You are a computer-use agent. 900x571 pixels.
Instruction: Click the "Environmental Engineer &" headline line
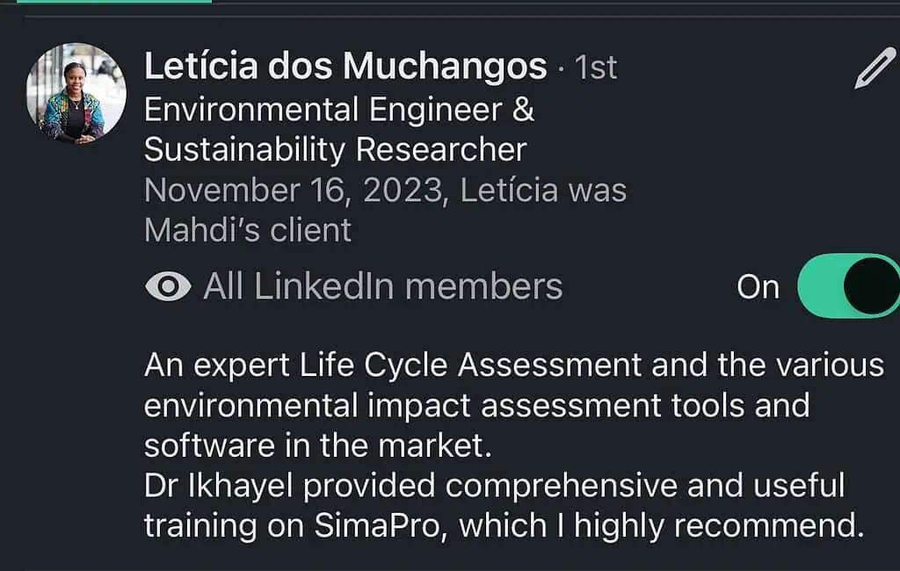339,111
